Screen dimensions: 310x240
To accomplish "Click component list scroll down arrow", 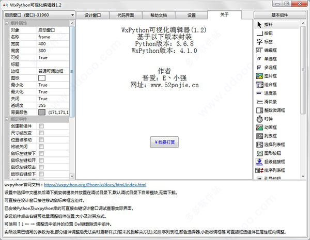I will pos(303,177).
